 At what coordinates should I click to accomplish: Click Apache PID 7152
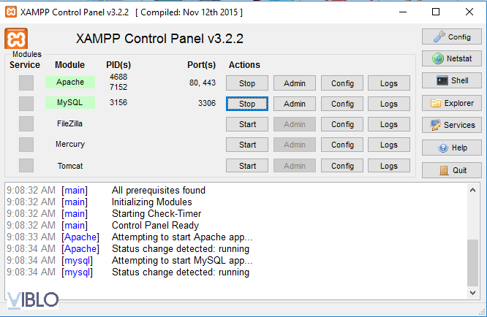118,87
